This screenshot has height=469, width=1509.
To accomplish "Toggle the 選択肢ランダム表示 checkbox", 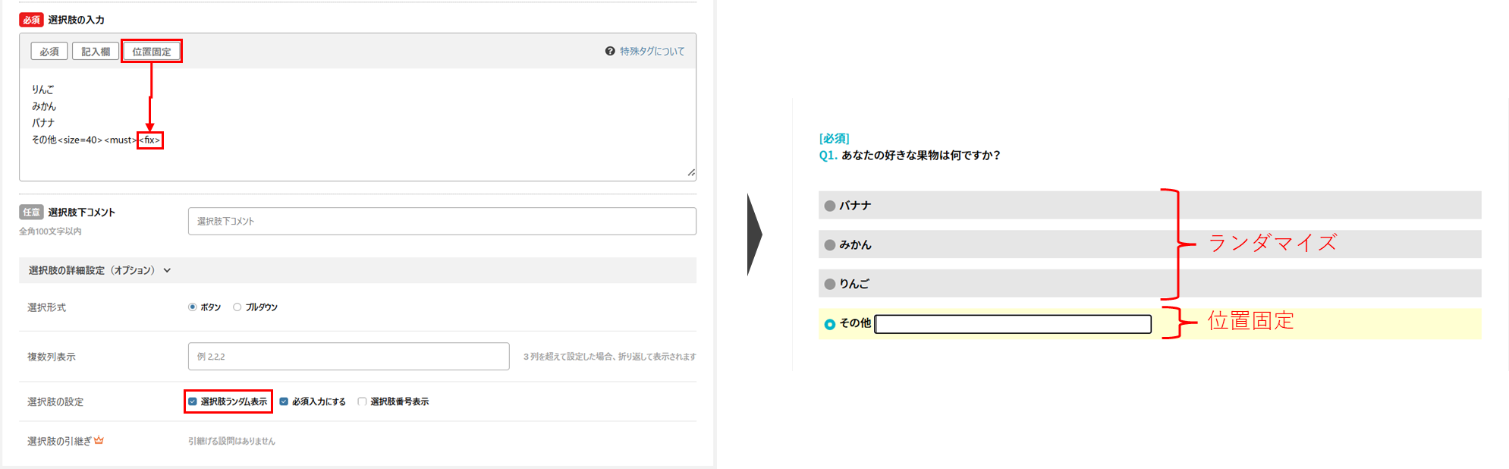I will click(x=193, y=401).
